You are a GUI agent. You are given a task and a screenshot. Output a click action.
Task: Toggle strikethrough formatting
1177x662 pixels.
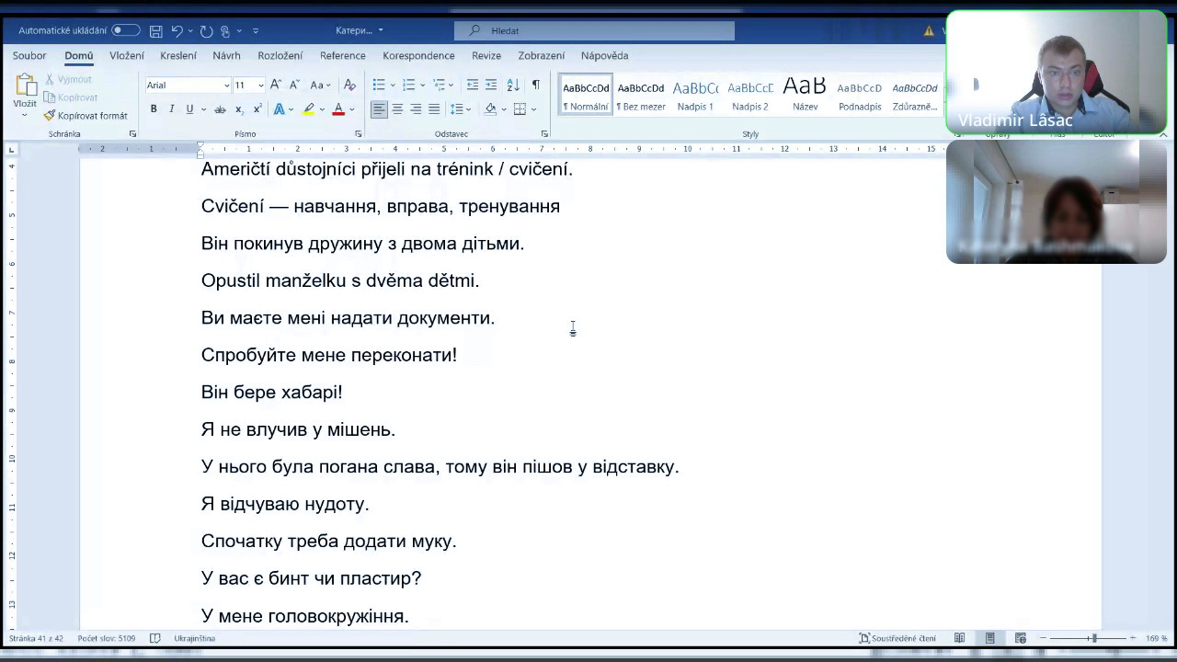tap(220, 109)
